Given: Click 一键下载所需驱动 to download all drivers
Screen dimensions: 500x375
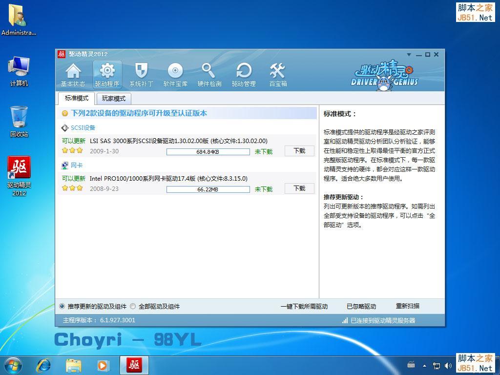Looking at the screenshot, I should point(305,306).
